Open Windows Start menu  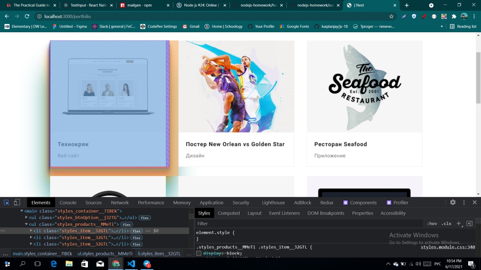pos(7,264)
